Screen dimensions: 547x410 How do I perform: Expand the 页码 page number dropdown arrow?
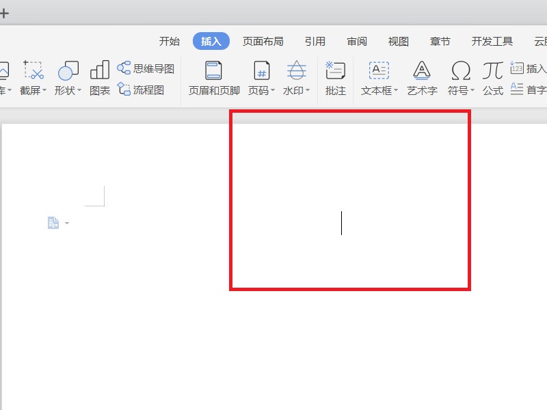coord(273,90)
